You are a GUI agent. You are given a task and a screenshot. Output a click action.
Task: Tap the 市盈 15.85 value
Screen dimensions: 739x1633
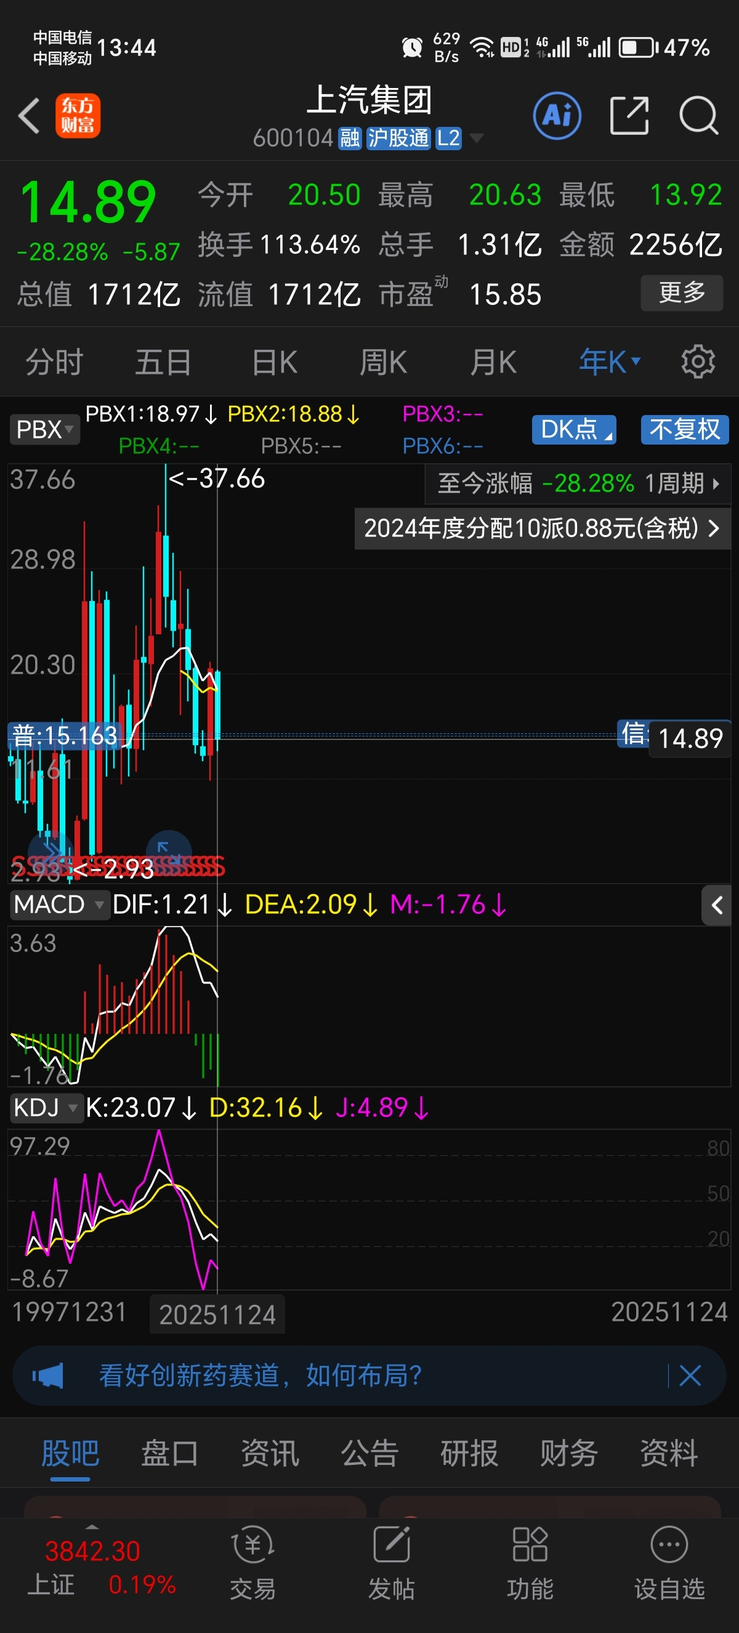[505, 295]
